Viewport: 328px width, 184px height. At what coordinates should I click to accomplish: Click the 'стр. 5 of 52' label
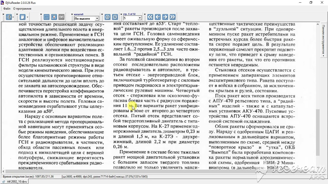tap(129, 14)
